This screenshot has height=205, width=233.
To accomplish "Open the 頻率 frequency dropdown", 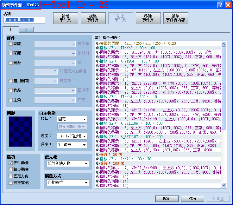I will (x=72, y=145).
